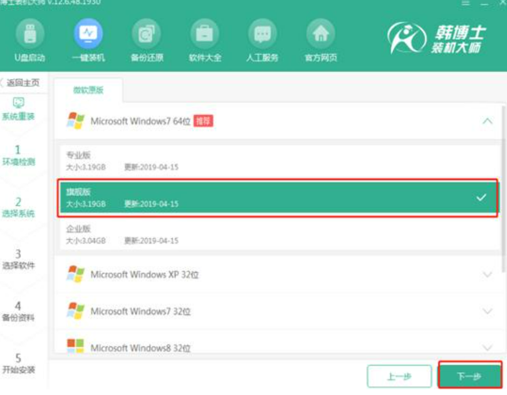The width and height of the screenshot is (507, 395).
Task: Click the system list vertical scrollbar
Action: (x=503, y=189)
